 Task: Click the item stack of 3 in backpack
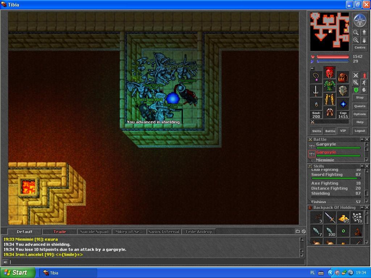tap(316, 218)
